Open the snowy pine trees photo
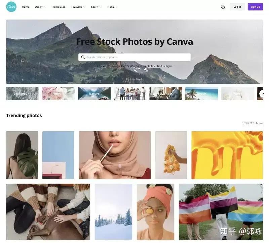 [x=113, y=212]
